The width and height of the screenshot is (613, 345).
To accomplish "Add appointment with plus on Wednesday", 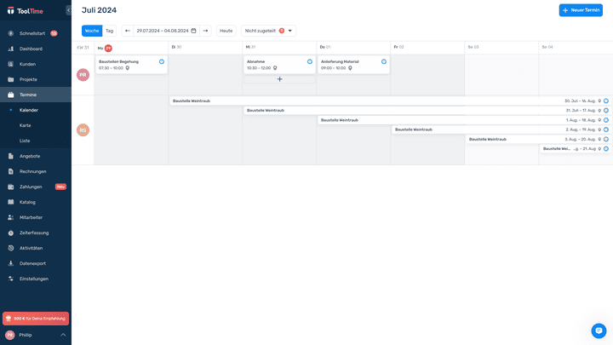I will pyautogui.click(x=279, y=79).
